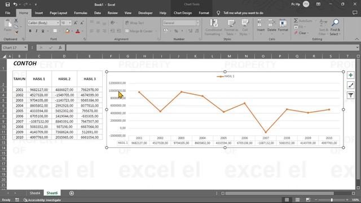361x203 pixels.
Task: Click the Name Box showing Chart 17
Action: (12, 47)
